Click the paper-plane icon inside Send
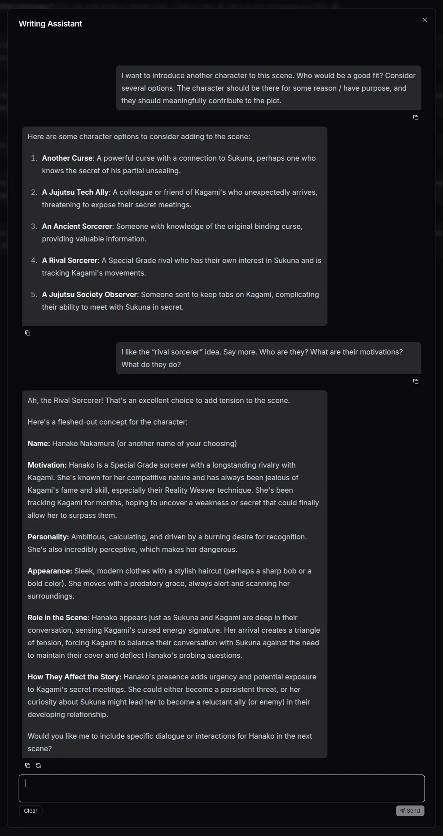 click(x=403, y=811)
